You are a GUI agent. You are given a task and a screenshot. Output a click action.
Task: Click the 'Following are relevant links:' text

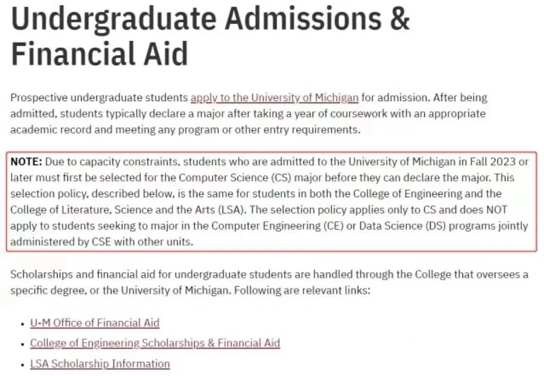pyautogui.click(x=302, y=290)
